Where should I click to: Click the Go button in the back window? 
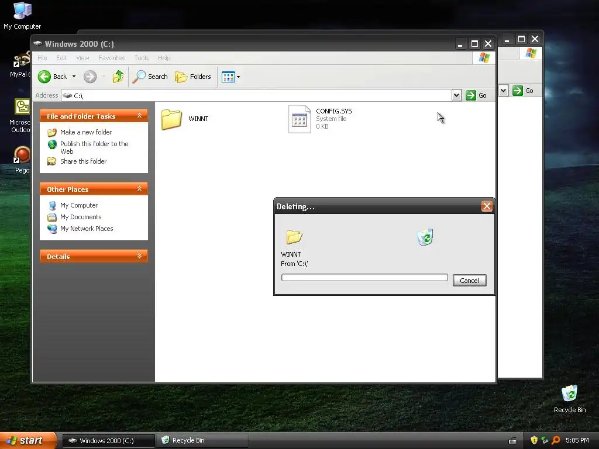523,91
